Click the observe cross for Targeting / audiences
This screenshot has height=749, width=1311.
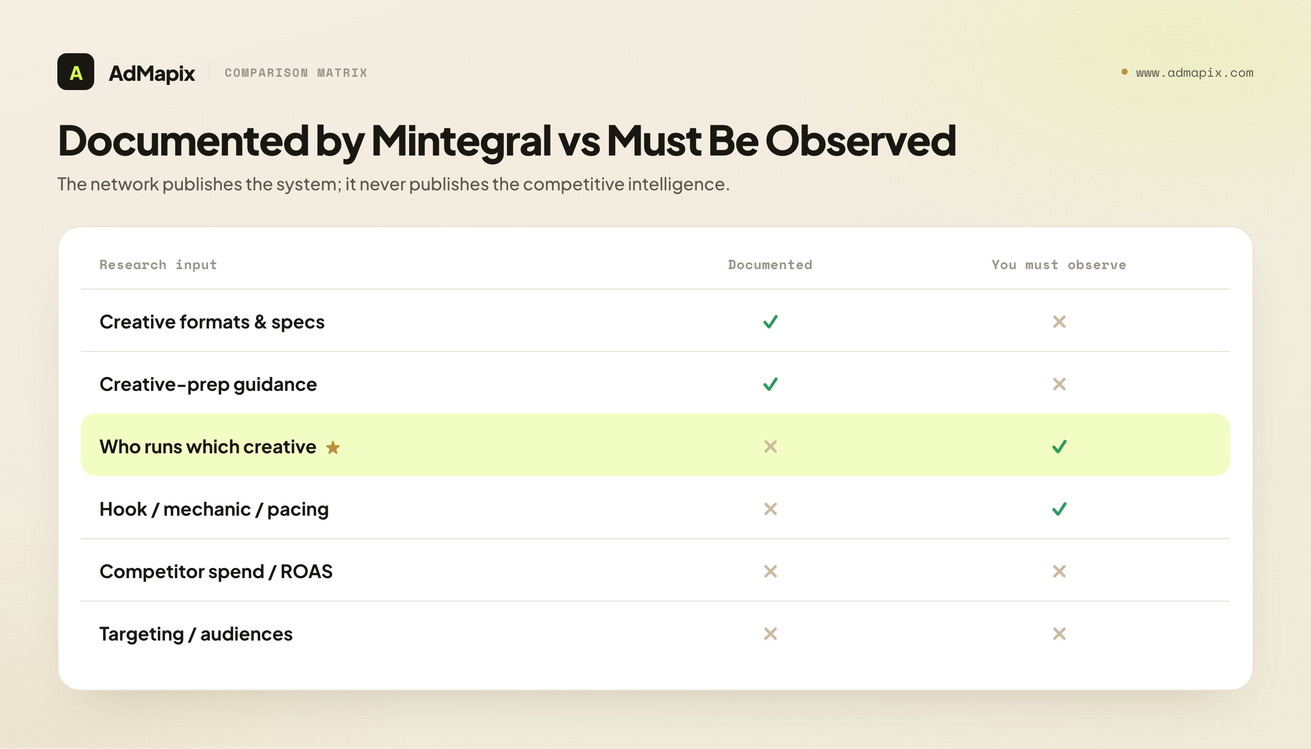(x=1059, y=634)
